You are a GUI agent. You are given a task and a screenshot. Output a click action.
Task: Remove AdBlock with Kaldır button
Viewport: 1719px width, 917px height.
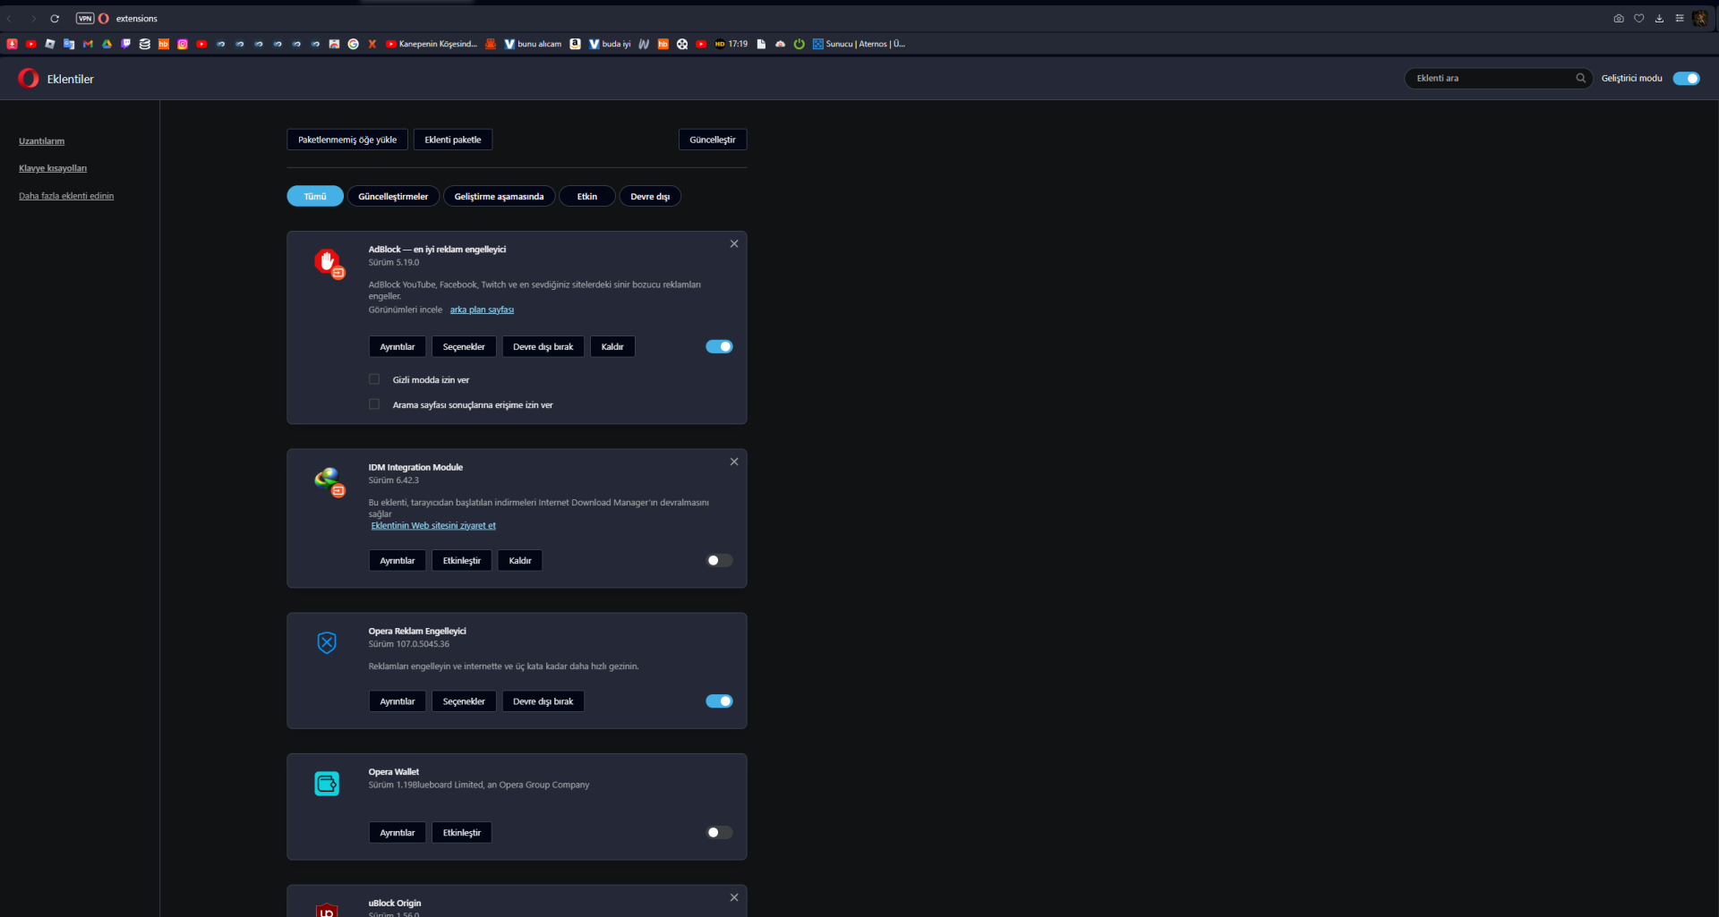(612, 347)
